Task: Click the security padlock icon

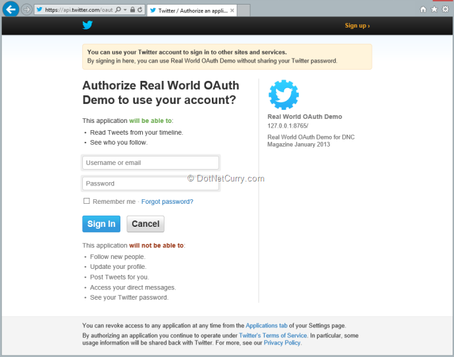Action: 132,10
